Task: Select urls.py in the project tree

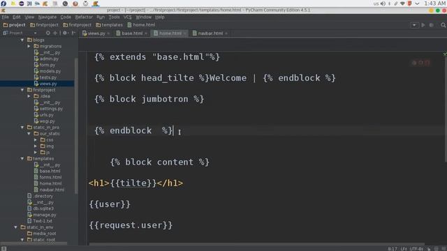Action: point(47,115)
